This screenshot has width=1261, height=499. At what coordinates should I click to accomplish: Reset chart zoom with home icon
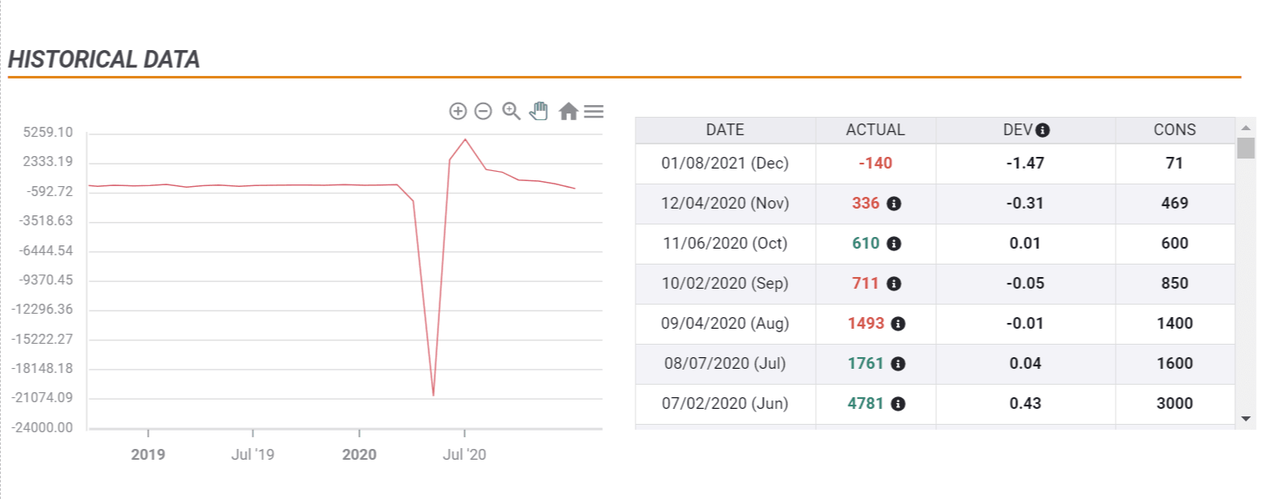point(568,111)
